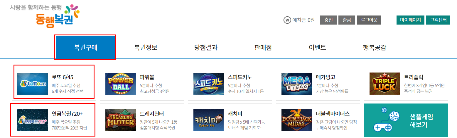Screen dimensions: 457x138
Task: Open the 고객센터 button
Action: 438,20
